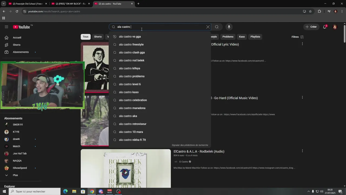Open options menu for Rodbelek (Audio) video
346x195 pixels.
(302, 151)
